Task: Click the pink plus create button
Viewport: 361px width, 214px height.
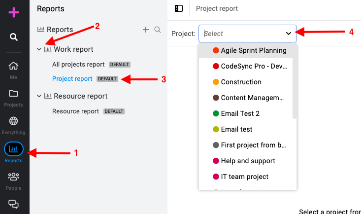Action: (14, 12)
